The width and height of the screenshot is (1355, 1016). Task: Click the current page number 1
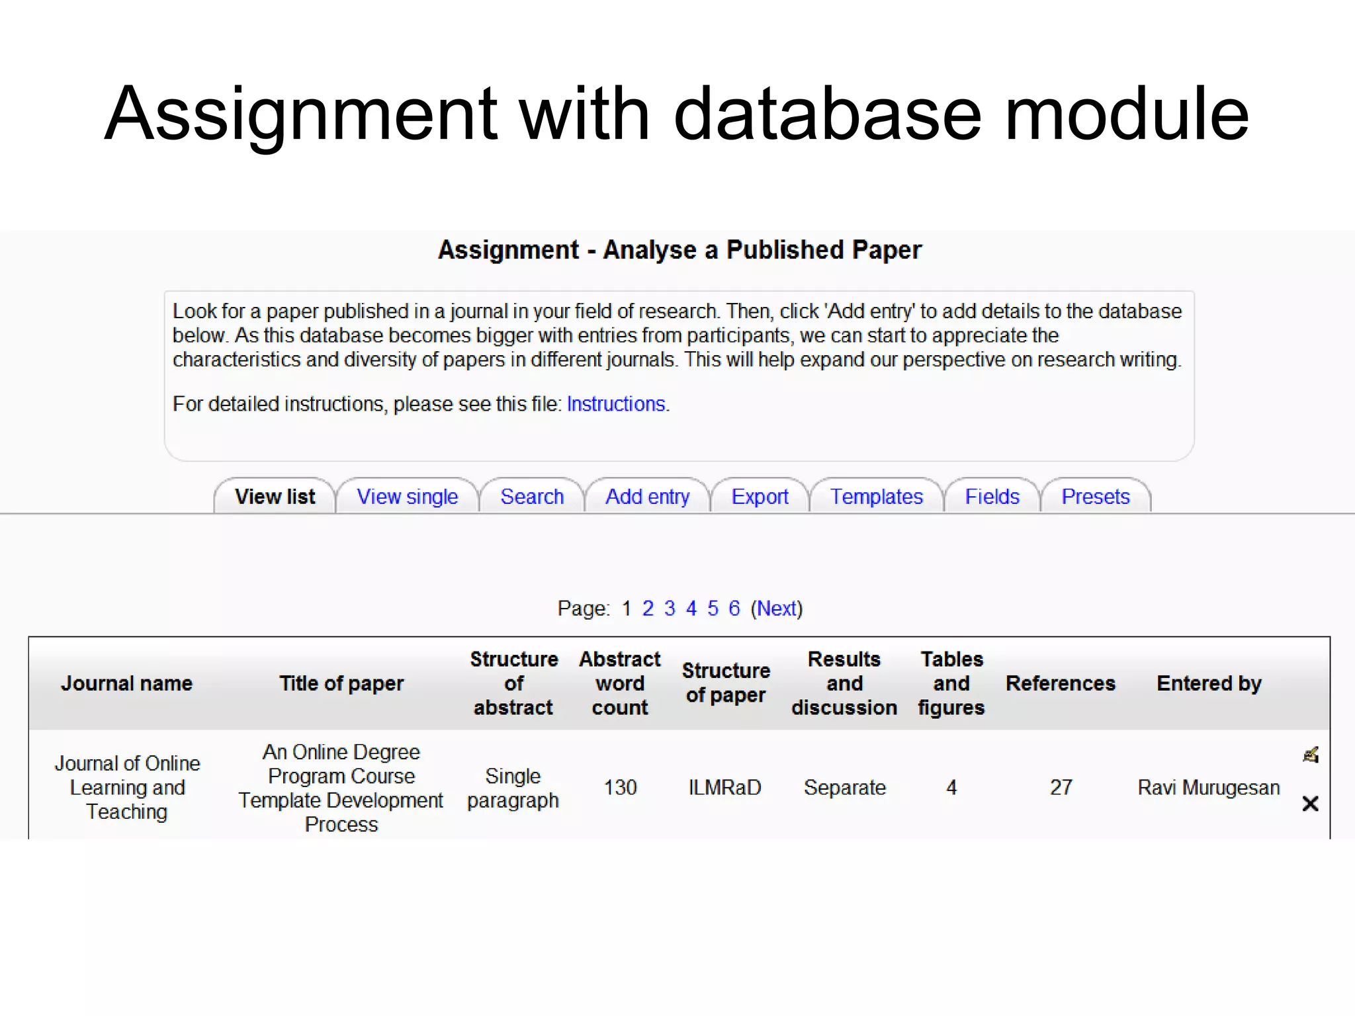[x=627, y=608]
